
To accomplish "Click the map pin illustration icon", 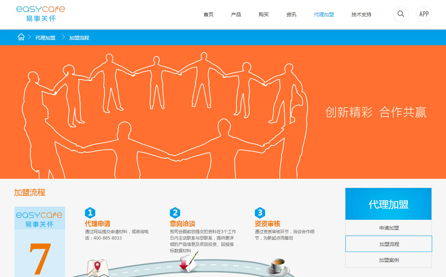I will click(98, 268).
